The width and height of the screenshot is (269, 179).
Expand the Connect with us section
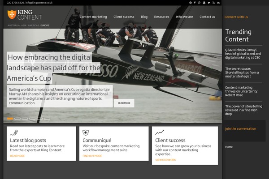click(236, 17)
